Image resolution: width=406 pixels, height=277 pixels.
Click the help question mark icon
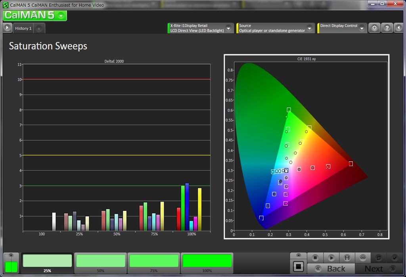387,28
